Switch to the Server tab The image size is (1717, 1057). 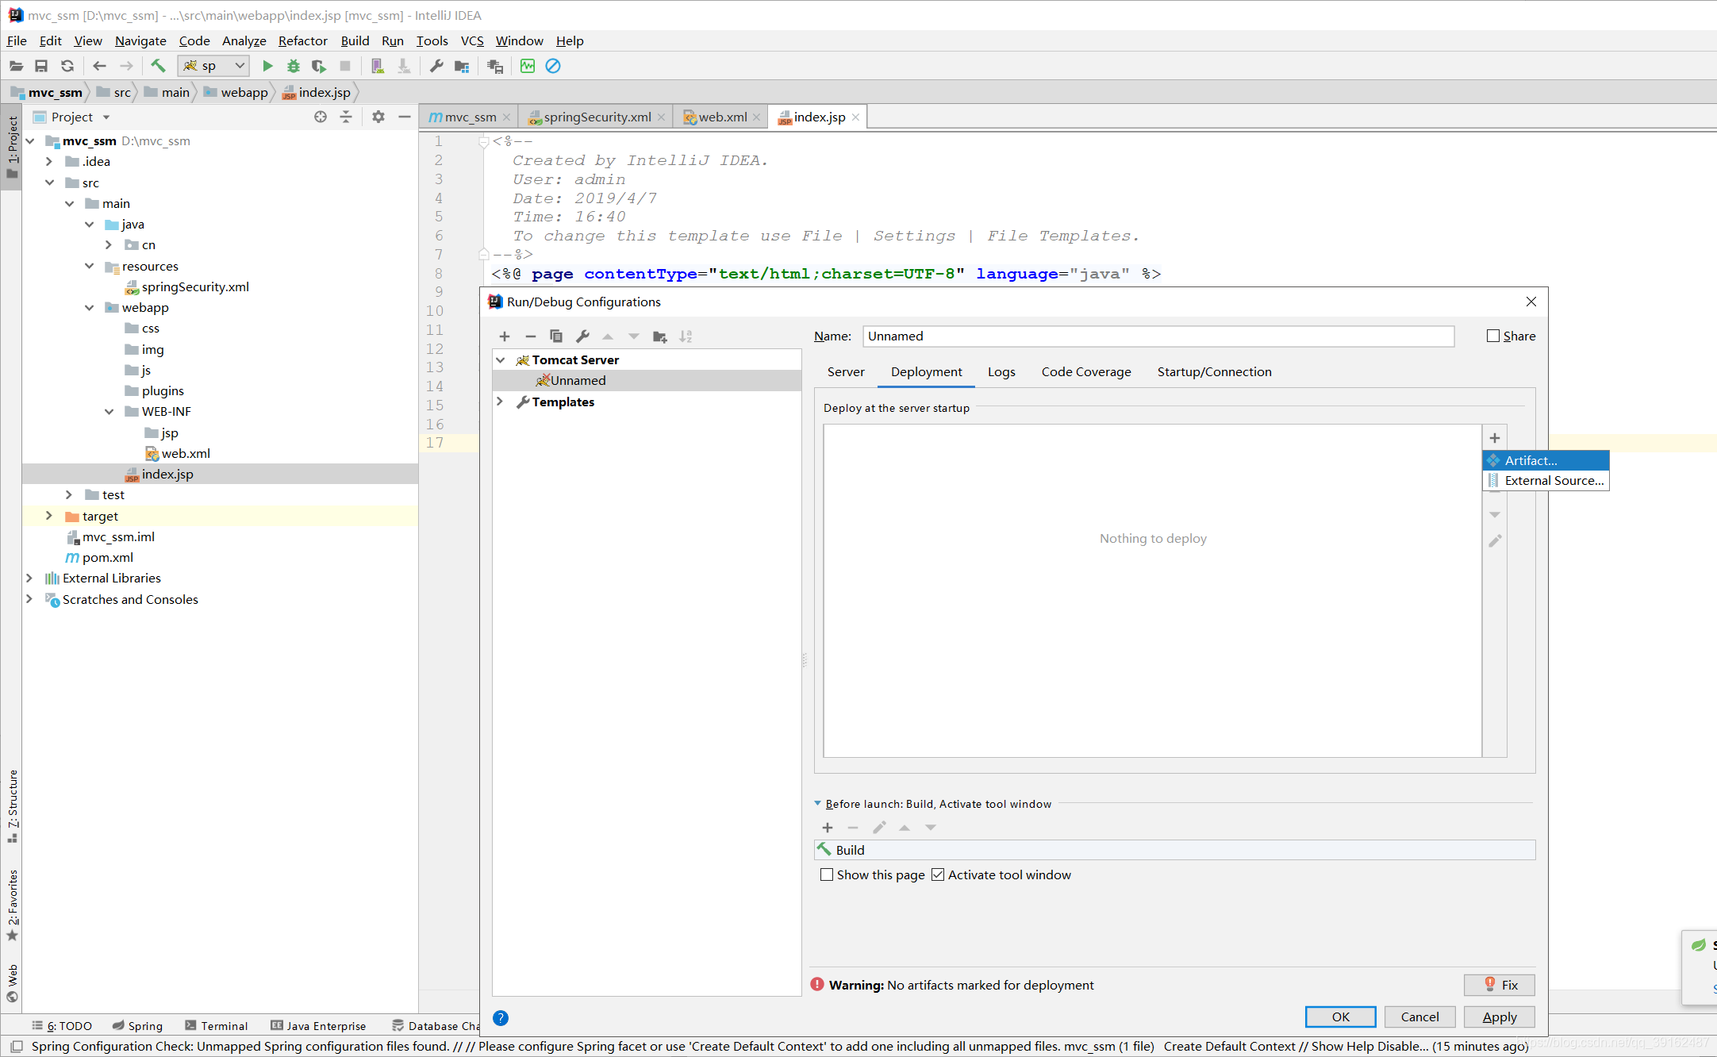(x=845, y=371)
